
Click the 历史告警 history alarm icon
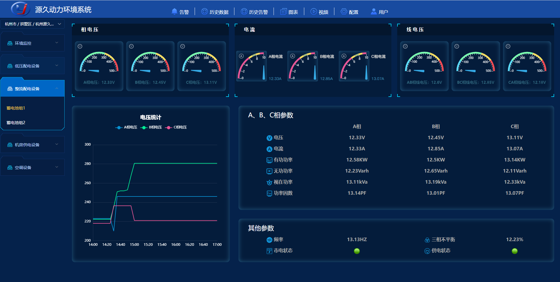(x=244, y=12)
